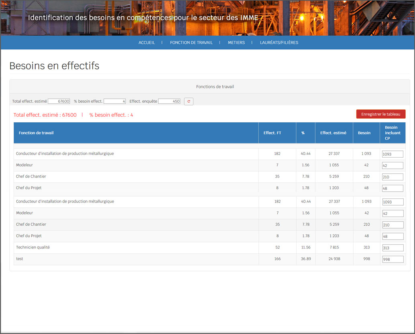The image size is (415, 334).
Task: Select the 'test' row name
Action: 20,259
